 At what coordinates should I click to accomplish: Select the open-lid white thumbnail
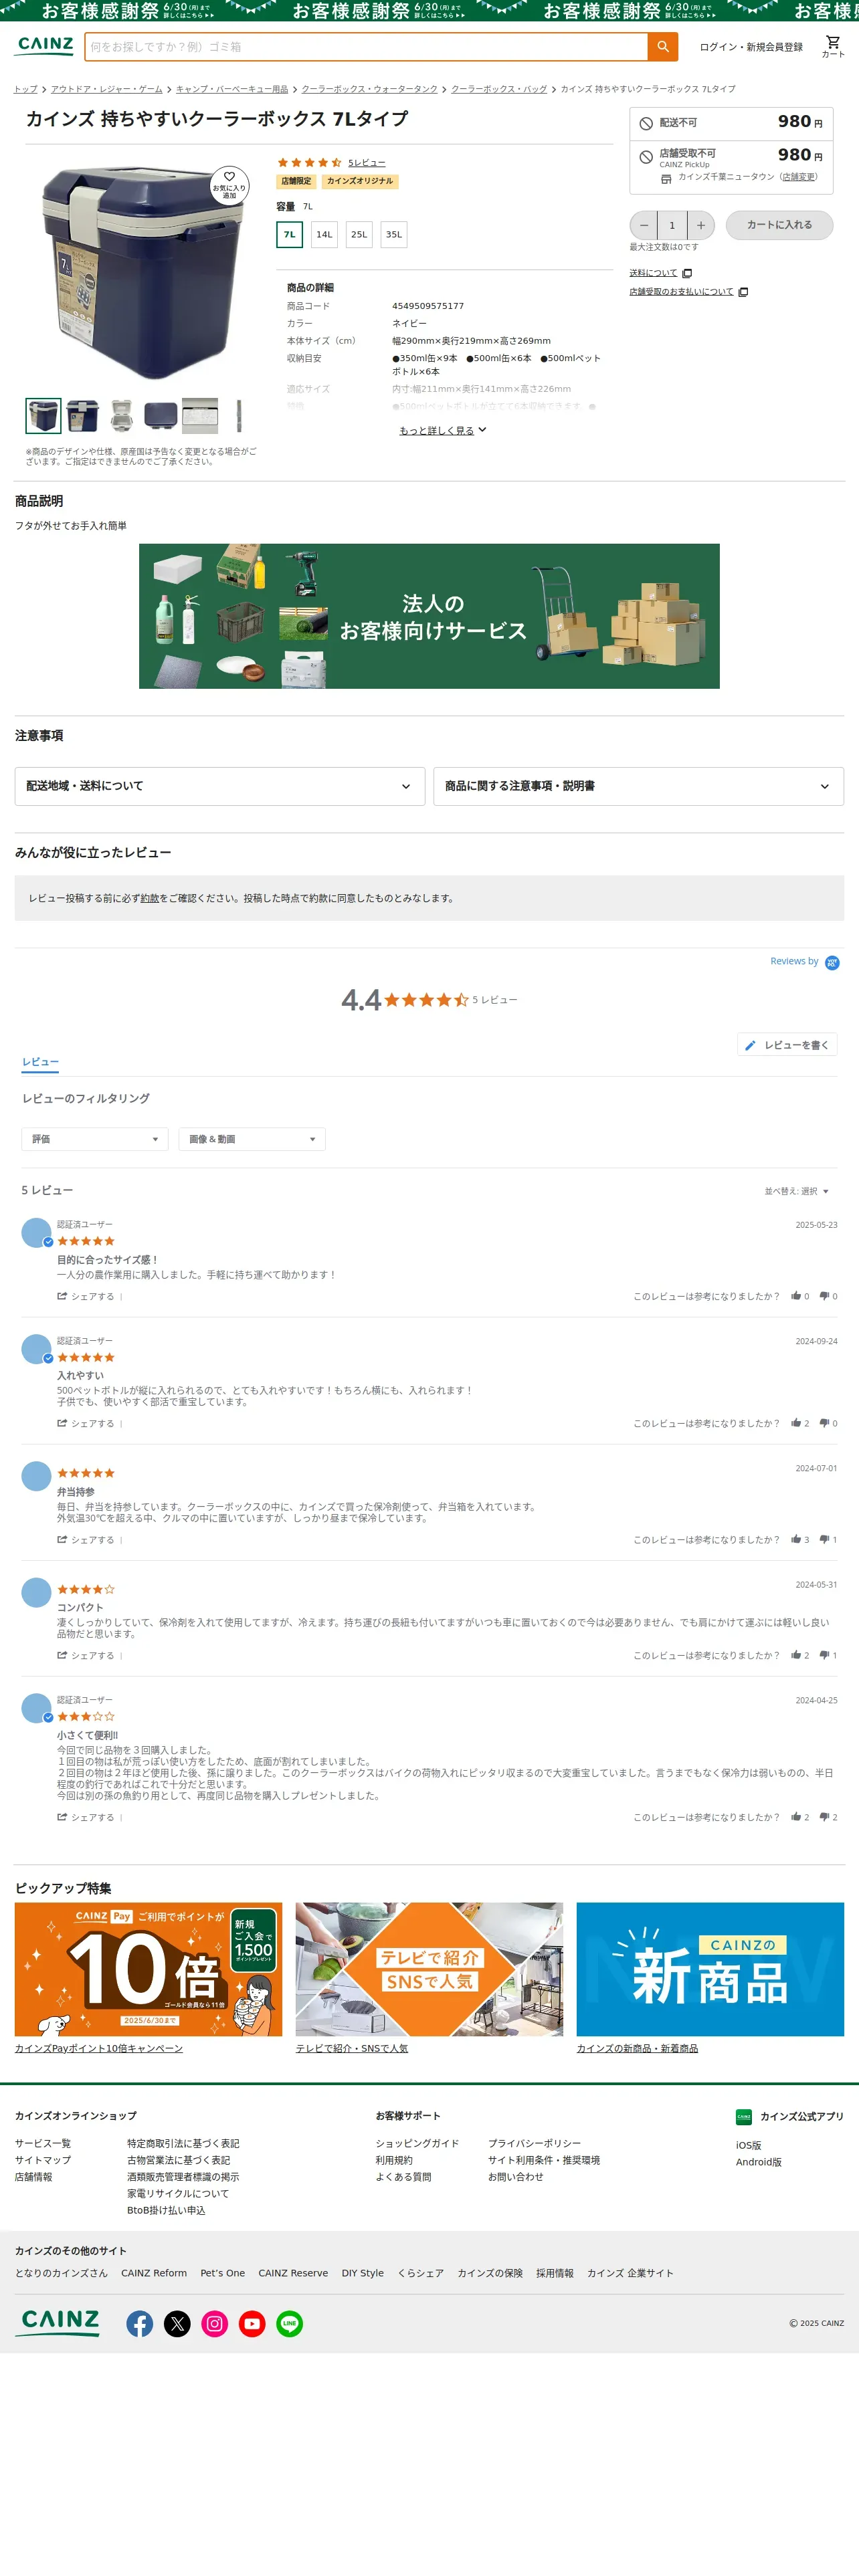121,415
